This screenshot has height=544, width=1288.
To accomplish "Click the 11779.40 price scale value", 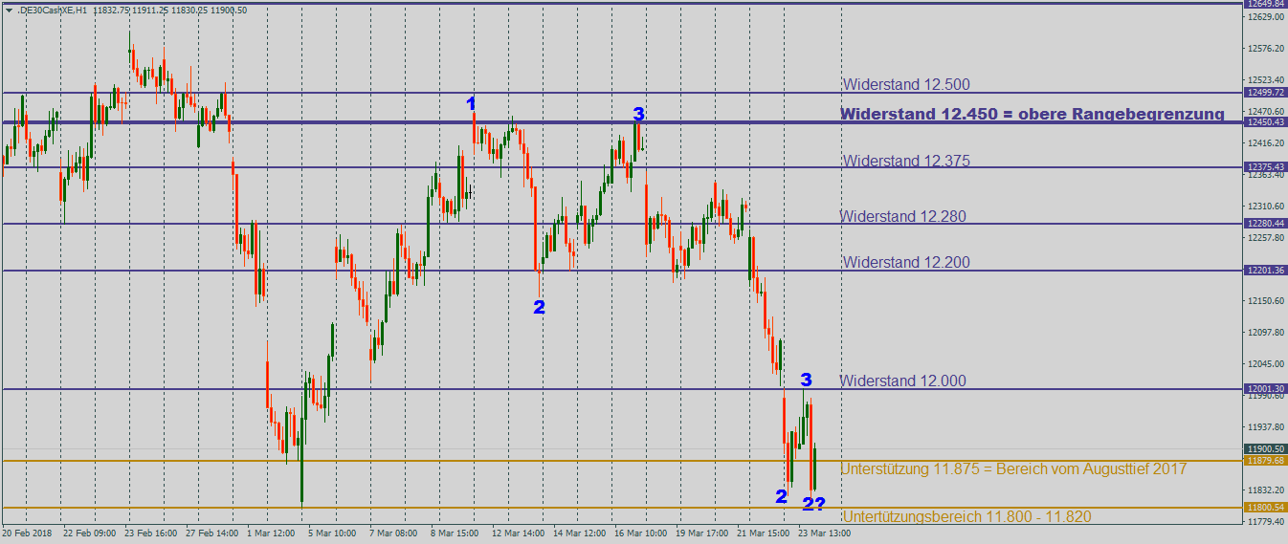I will (x=1265, y=522).
